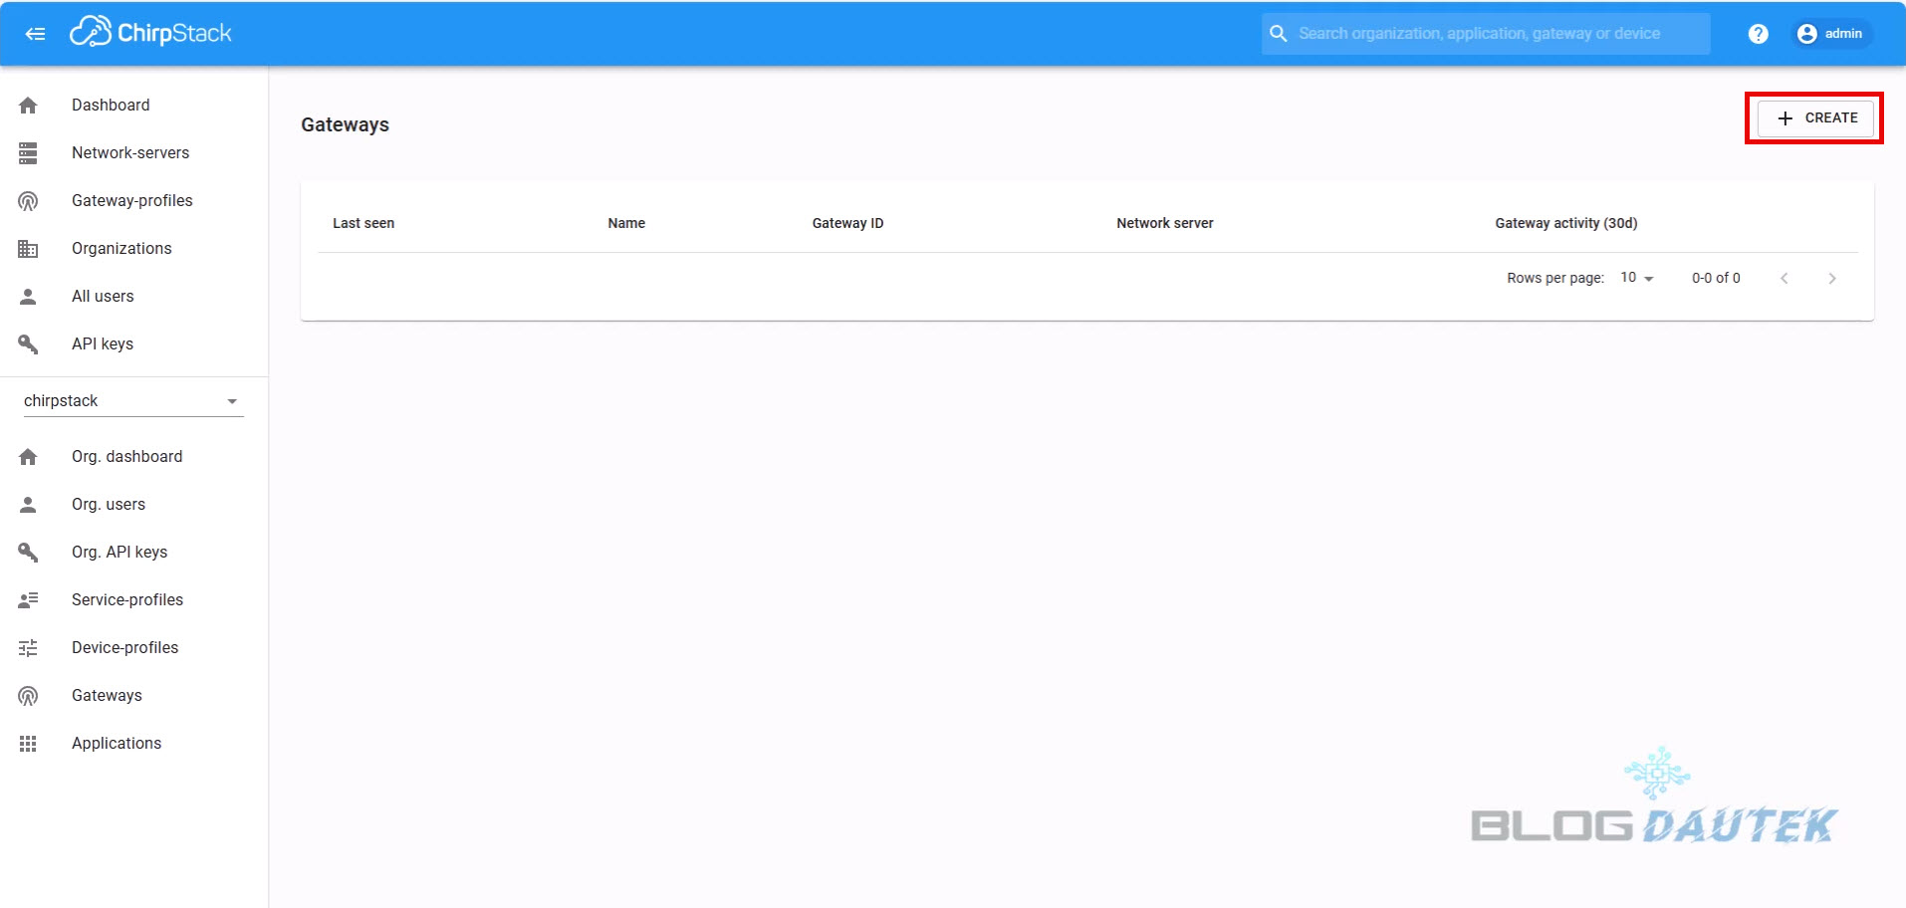
Task: Click the Gateway-profiles antenna icon
Action: click(28, 201)
